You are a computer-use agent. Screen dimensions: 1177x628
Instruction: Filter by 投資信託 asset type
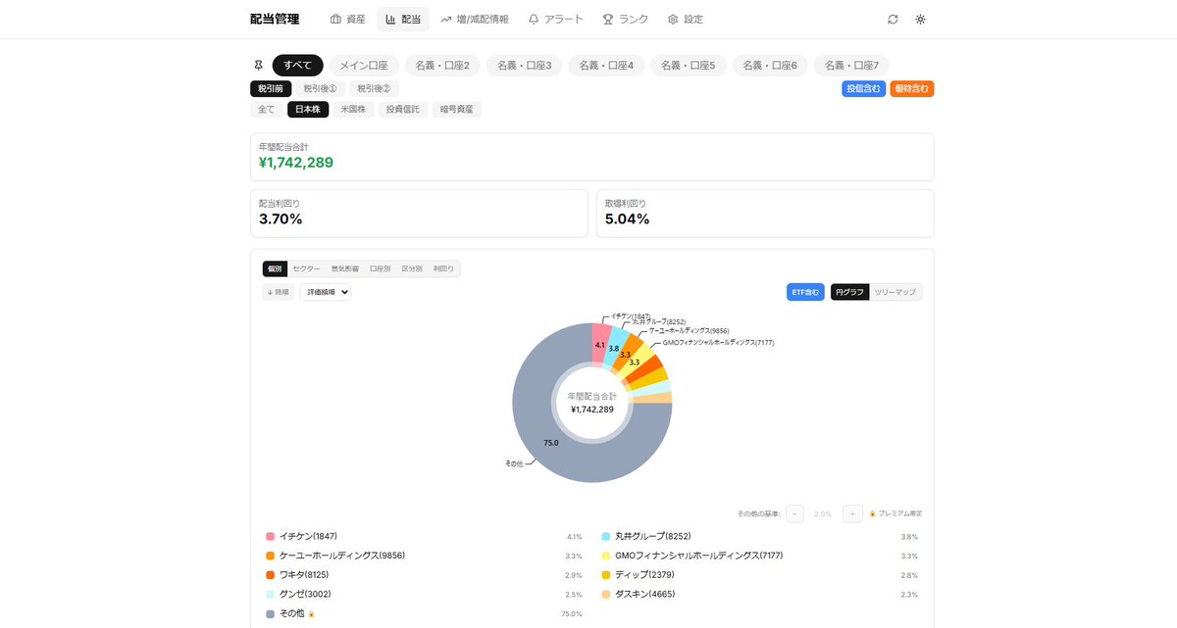click(403, 110)
